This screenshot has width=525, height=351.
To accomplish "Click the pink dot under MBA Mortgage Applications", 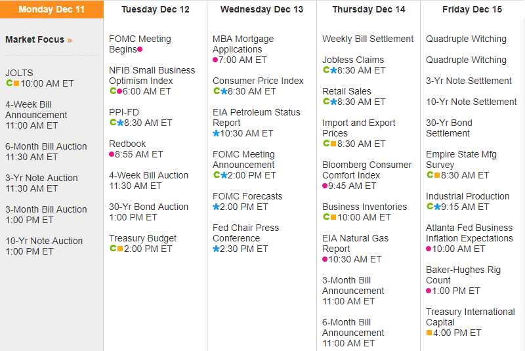I will pos(215,60).
